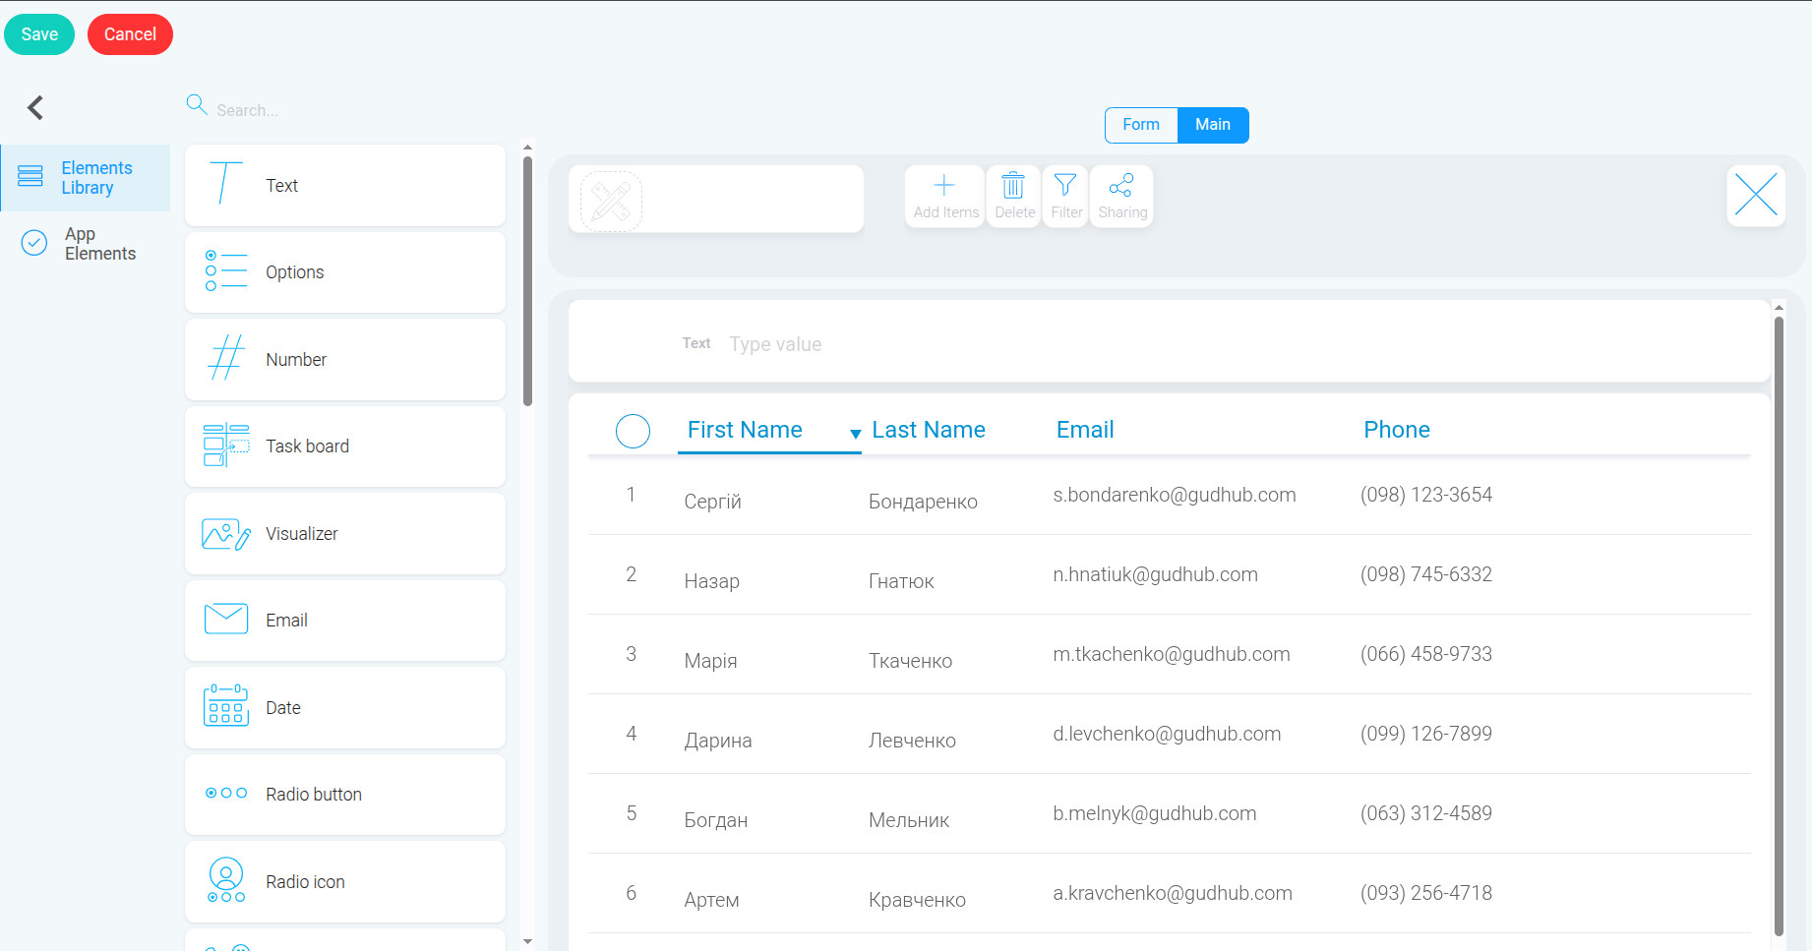Click the green Save button
This screenshot has width=1812, height=951.
[x=39, y=34]
